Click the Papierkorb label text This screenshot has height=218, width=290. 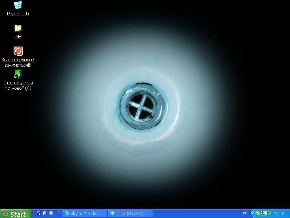click(x=18, y=14)
